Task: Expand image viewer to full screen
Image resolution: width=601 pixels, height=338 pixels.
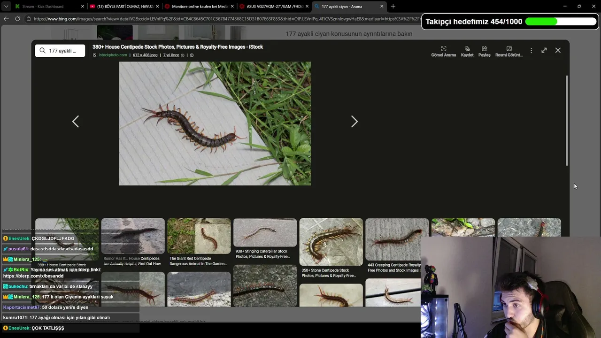Action: click(544, 50)
